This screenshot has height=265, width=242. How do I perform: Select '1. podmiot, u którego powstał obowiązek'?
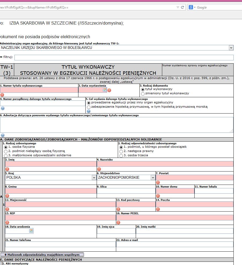121,147
